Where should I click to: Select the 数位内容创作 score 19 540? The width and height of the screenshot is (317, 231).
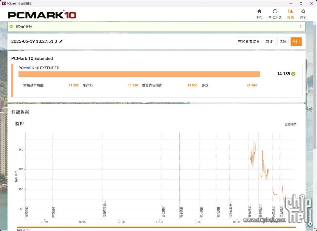point(192,85)
